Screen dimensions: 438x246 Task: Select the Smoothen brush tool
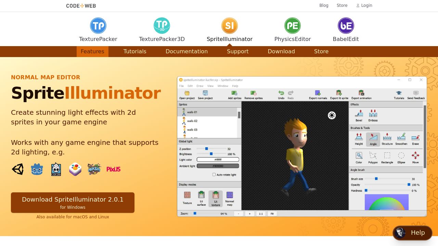401,137
